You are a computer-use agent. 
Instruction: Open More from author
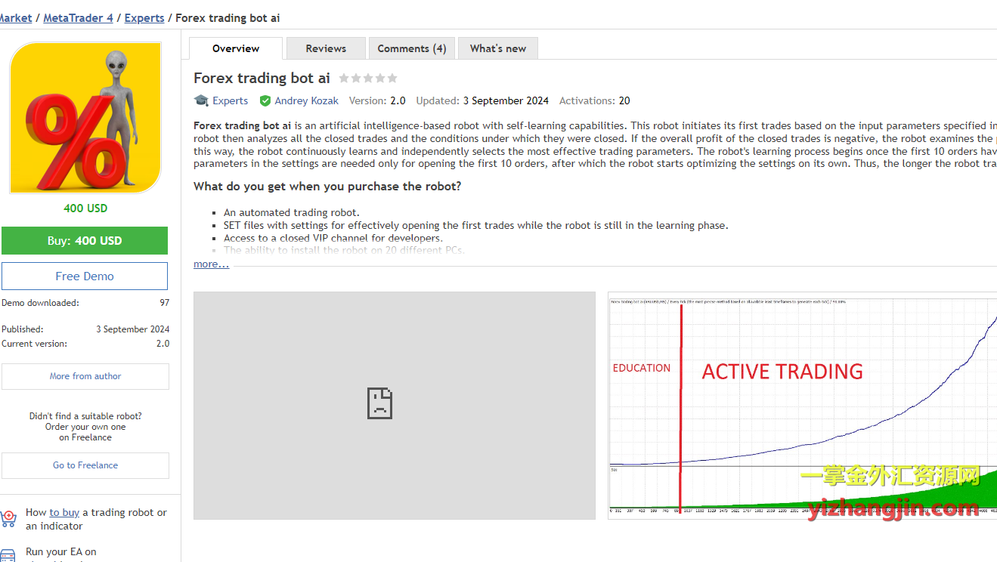pos(85,376)
